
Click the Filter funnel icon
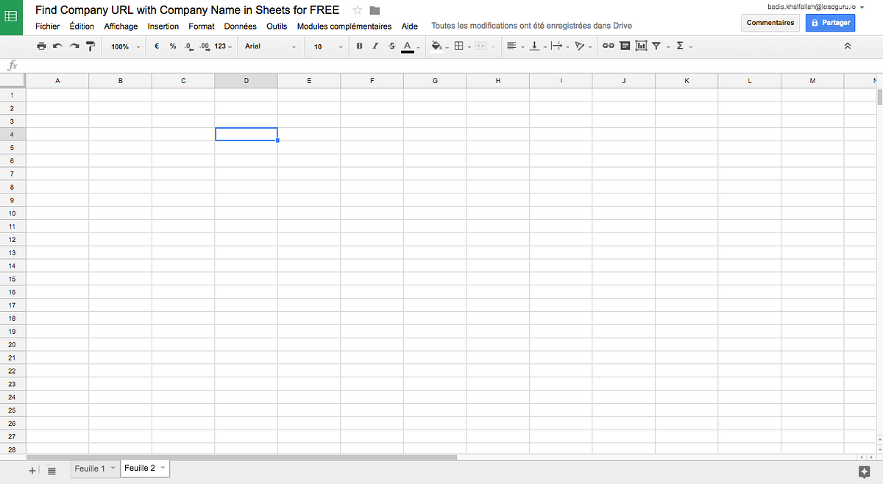click(656, 46)
